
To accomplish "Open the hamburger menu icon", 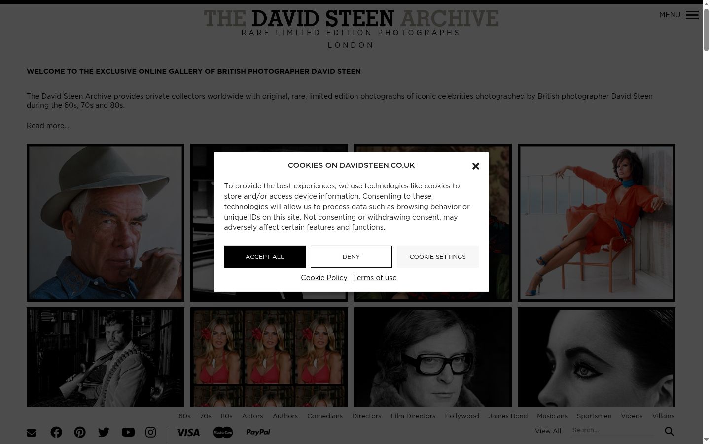I will (692, 15).
